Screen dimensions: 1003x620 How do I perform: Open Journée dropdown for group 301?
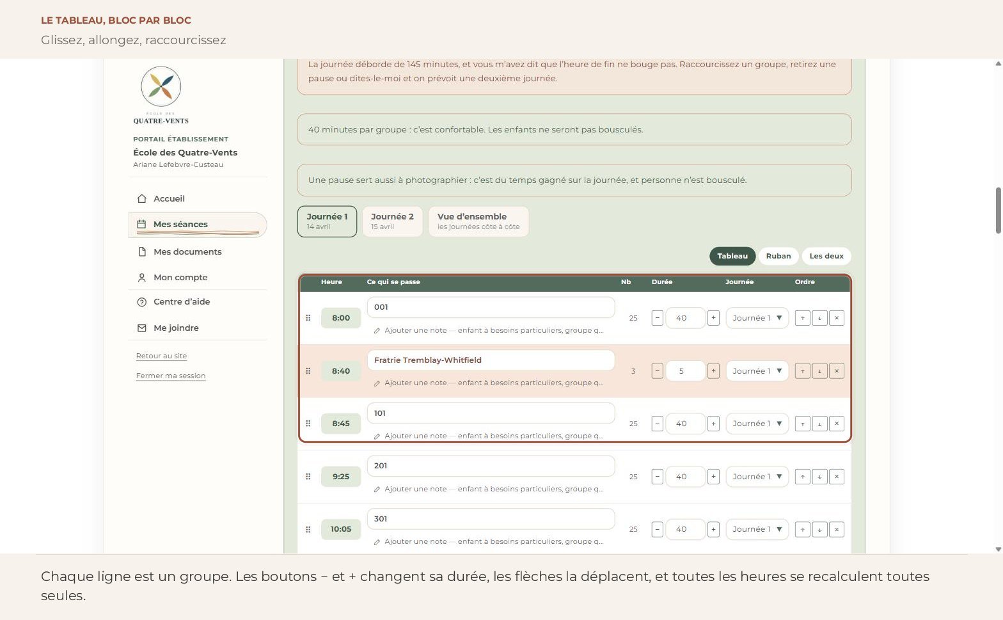tap(757, 530)
